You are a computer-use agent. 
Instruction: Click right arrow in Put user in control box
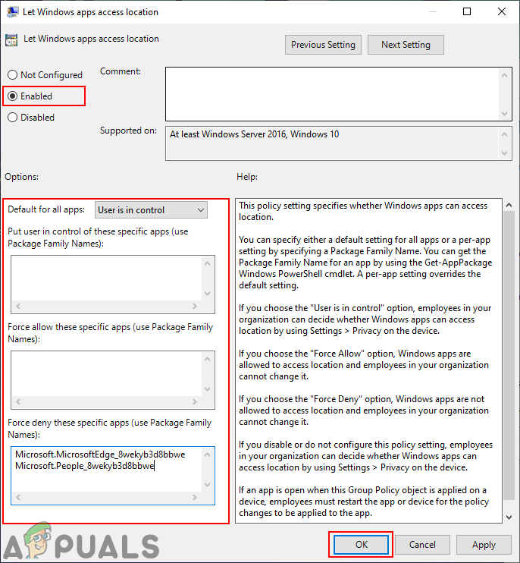pos(195,307)
